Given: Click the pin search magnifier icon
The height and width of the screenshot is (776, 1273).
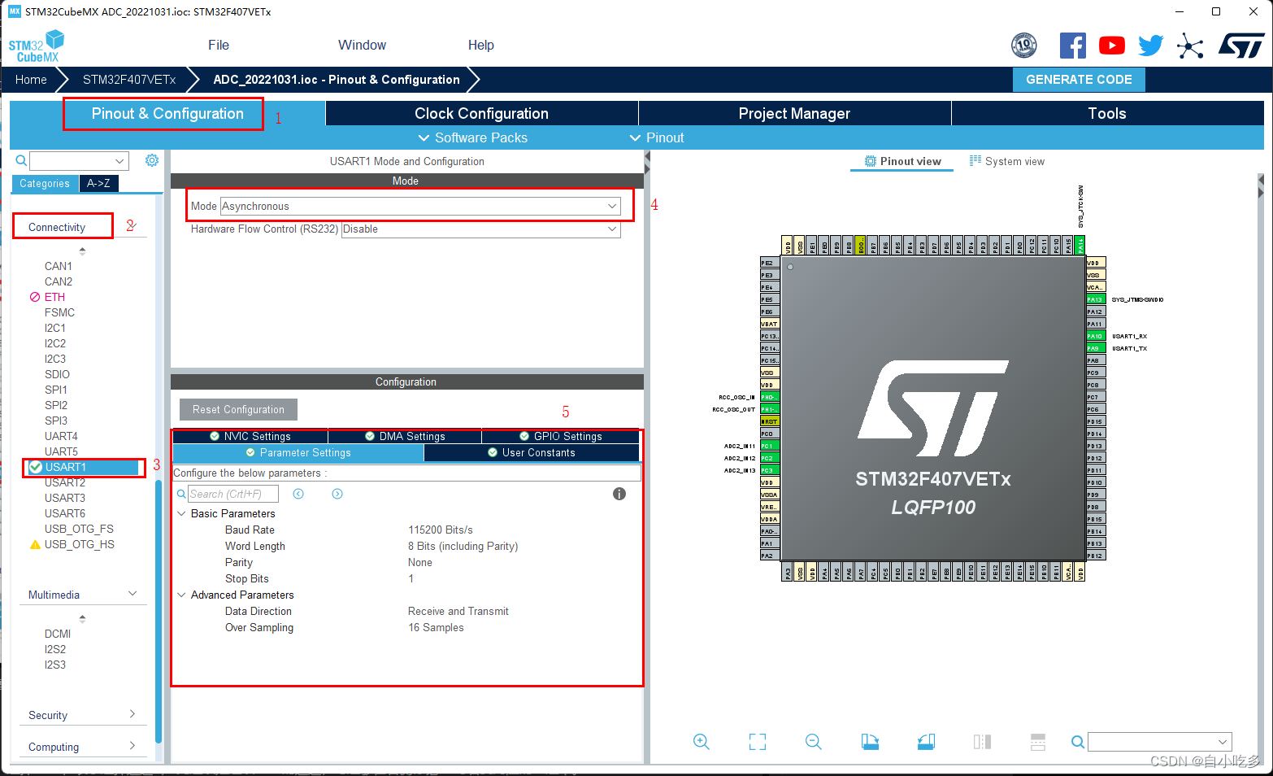Looking at the screenshot, I should click(1078, 741).
